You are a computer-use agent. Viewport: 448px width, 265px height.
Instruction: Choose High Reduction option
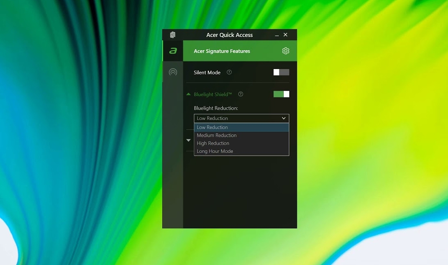tap(241, 143)
